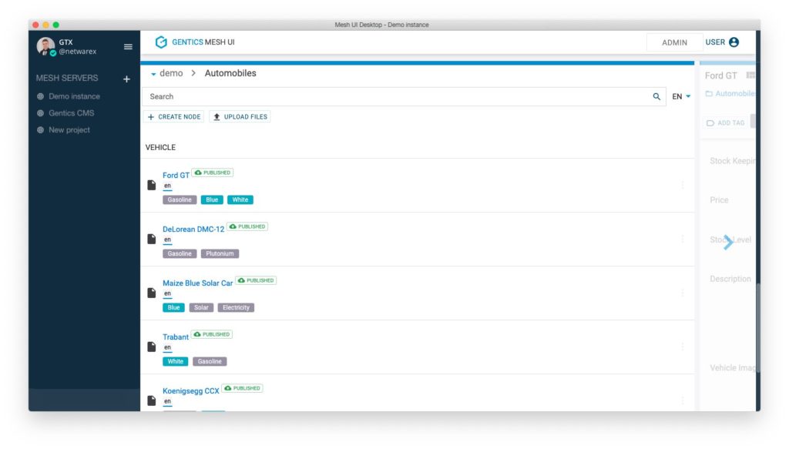Image resolution: width=789 pixels, height=449 pixels.
Task: Click the Ford GT document icon
Action: coord(152,185)
